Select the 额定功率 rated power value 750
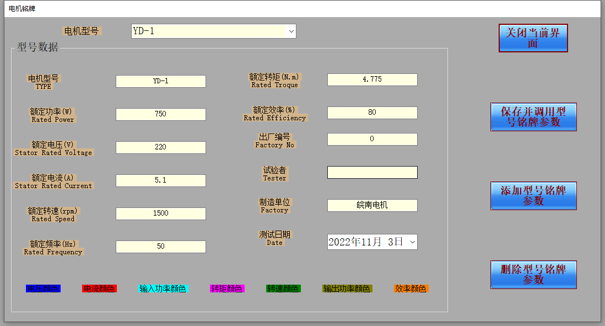This screenshot has width=605, height=326. [160, 114]
